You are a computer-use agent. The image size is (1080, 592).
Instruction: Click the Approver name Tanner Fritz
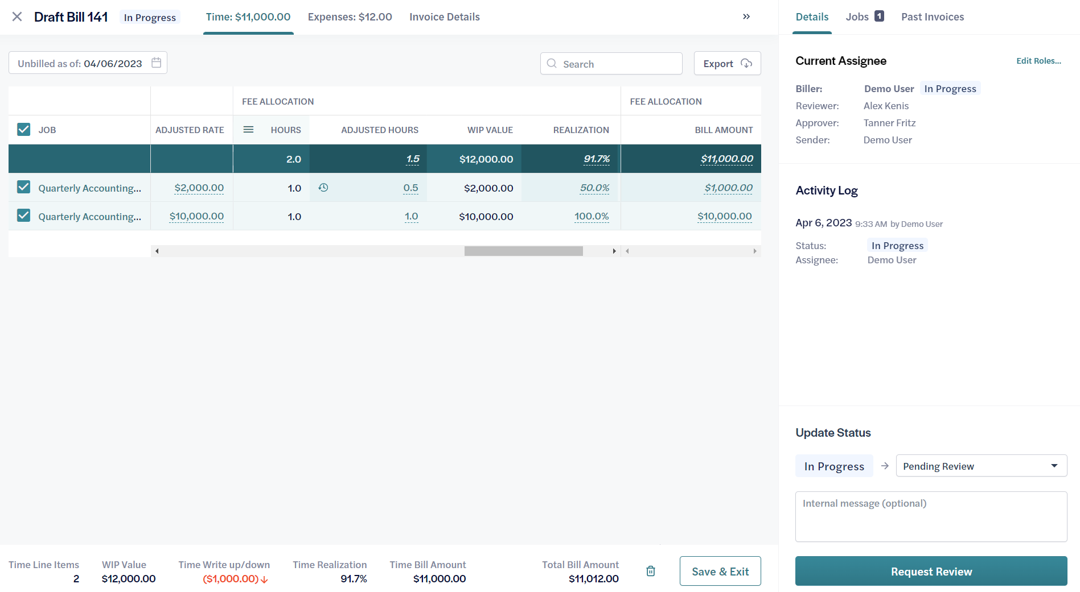pos(889,123)
